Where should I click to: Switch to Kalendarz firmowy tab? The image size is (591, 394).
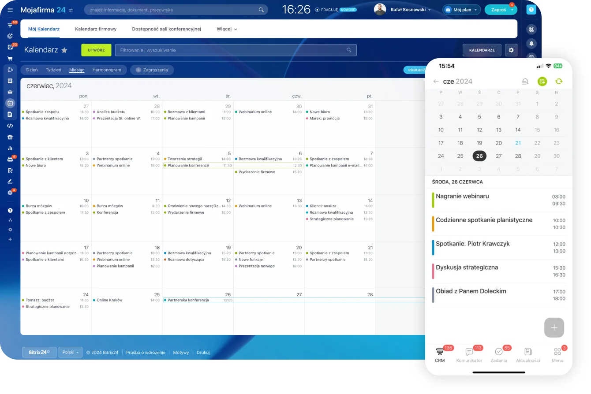coord(96,29)
